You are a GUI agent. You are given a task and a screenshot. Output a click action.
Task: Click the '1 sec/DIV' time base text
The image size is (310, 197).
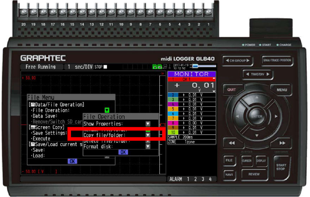pos(80,67)
